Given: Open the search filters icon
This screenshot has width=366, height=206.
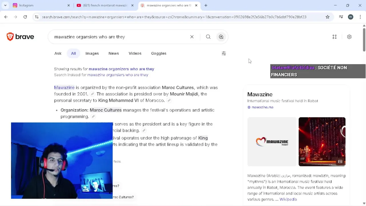Looking at the screenshot, I should (224, 53).
